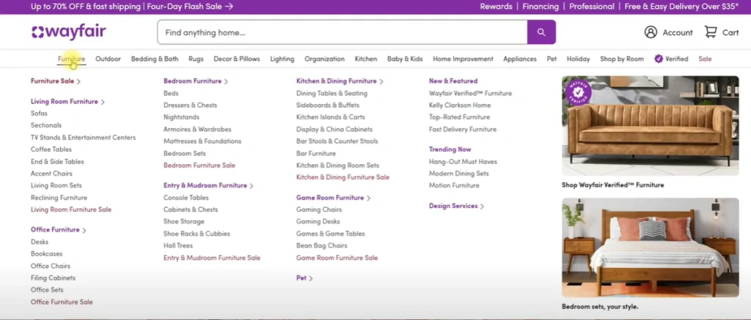Screen dimensions: 751x320
Task: Open Console Tables link
Action: (x=186, y=198)
